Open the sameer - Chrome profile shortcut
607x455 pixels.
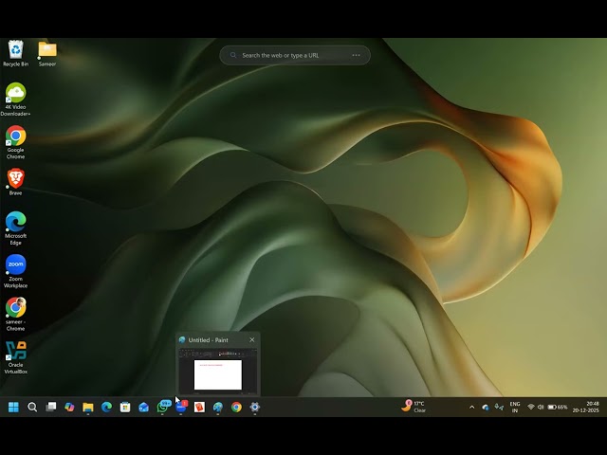[15, 307]
